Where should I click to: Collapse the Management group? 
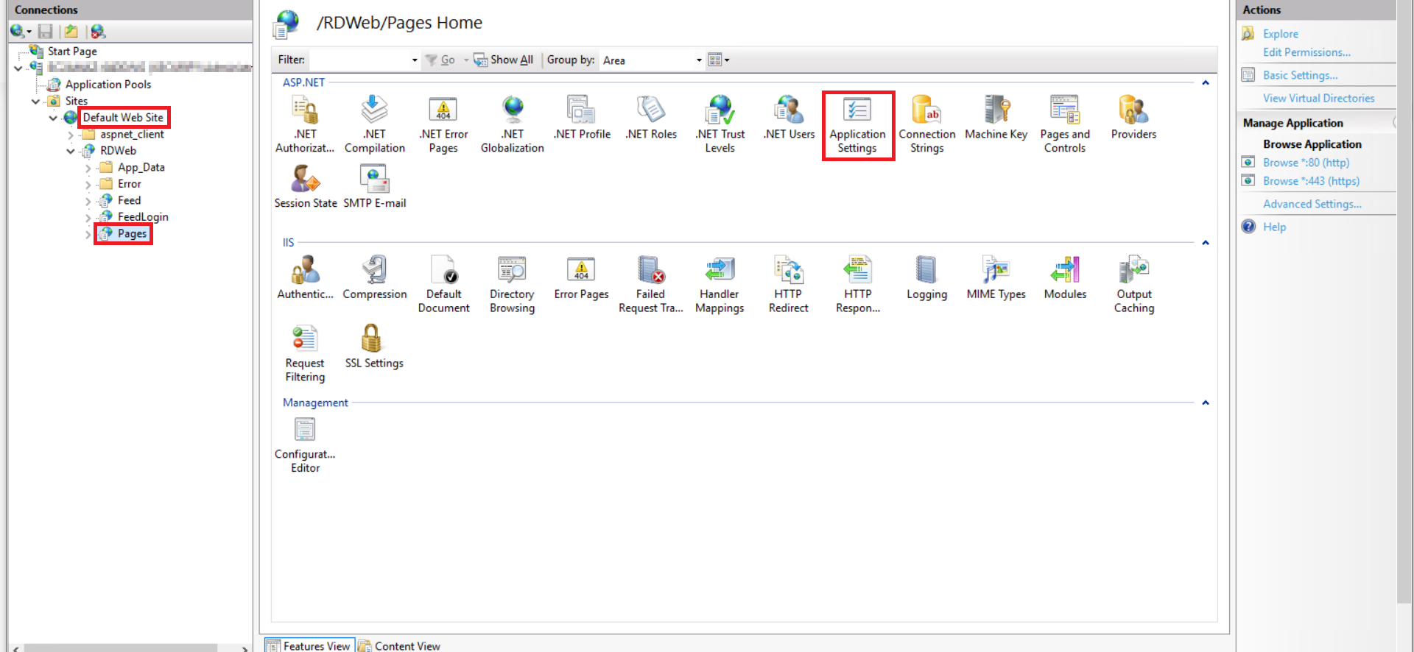click(1206, 403)
